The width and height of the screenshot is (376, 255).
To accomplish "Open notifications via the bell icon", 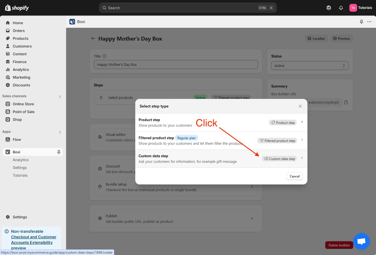I will coord(341,7).
